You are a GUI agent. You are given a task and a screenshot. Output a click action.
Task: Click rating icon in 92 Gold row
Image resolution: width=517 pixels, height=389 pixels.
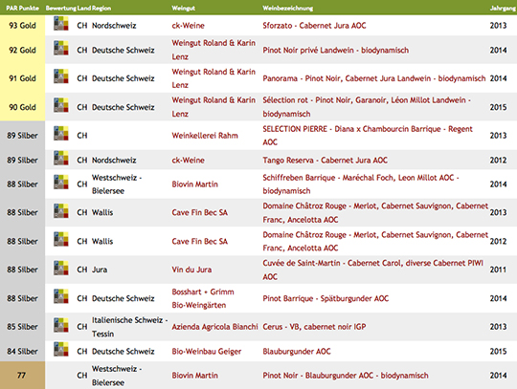pos(61,48)
